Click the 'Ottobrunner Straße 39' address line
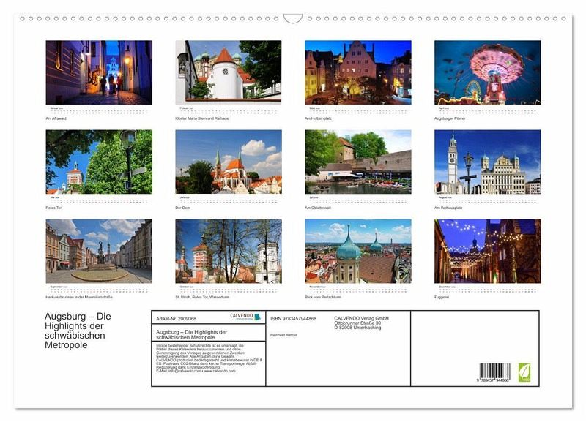 point(357,323)
